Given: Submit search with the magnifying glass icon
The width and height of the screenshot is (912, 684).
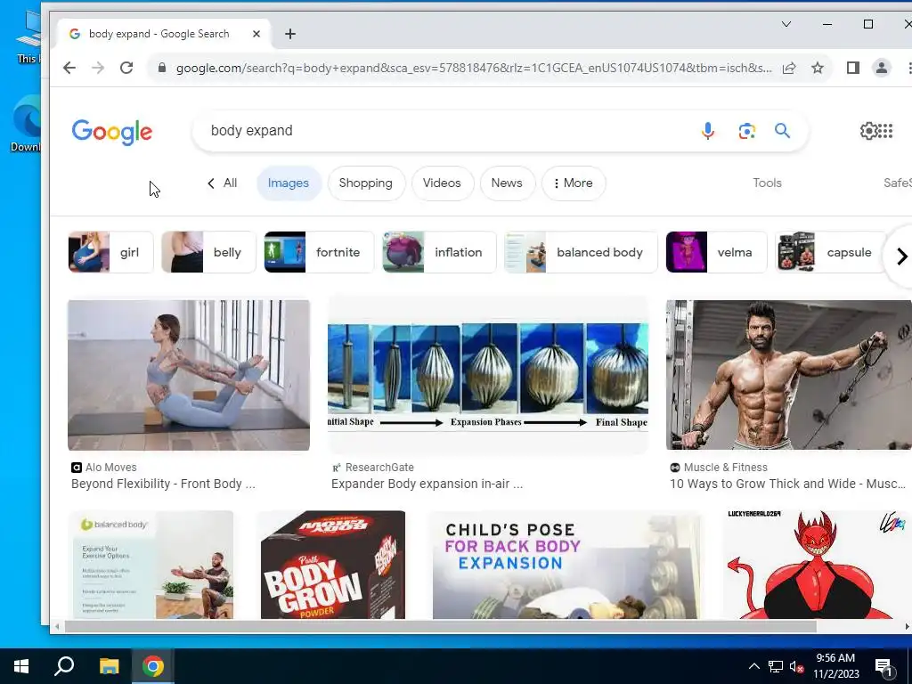Looking at the screenshot, I should click(x=782, y=131).
